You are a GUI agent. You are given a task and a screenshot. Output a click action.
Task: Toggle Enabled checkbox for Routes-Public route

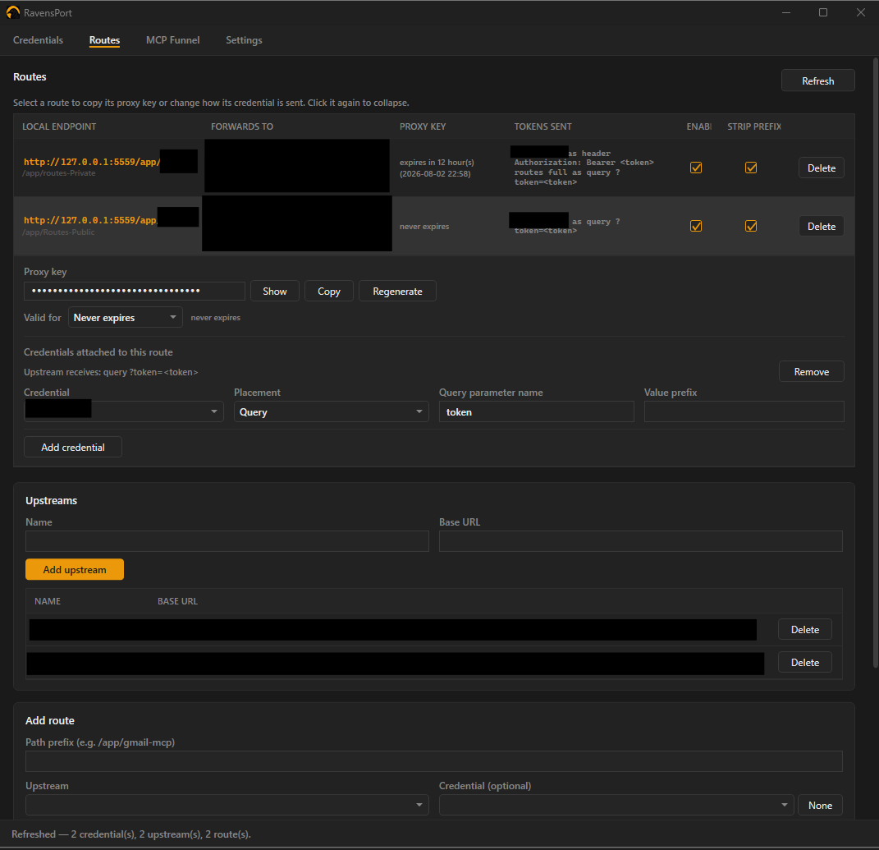(696, 226)
